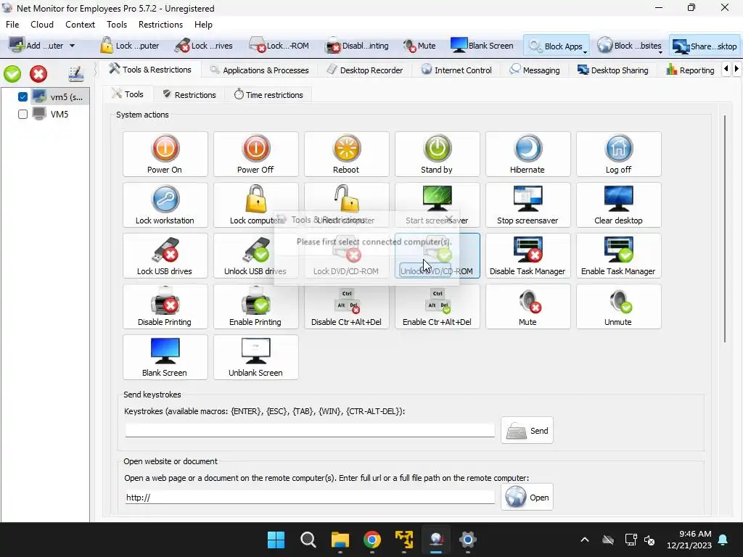Click Disable Ctr+Alt+Del action
Viewport: 743px width, 557px height.
pyautogui.click(x=346, y=307)
